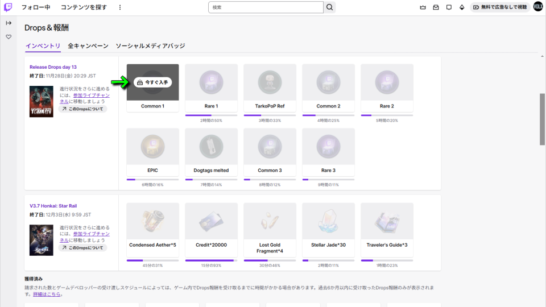The height and width of the screenshot is (307, 546).
Task: Select the Stellar Jade*30 reward icon
Action: pos(328,221)
